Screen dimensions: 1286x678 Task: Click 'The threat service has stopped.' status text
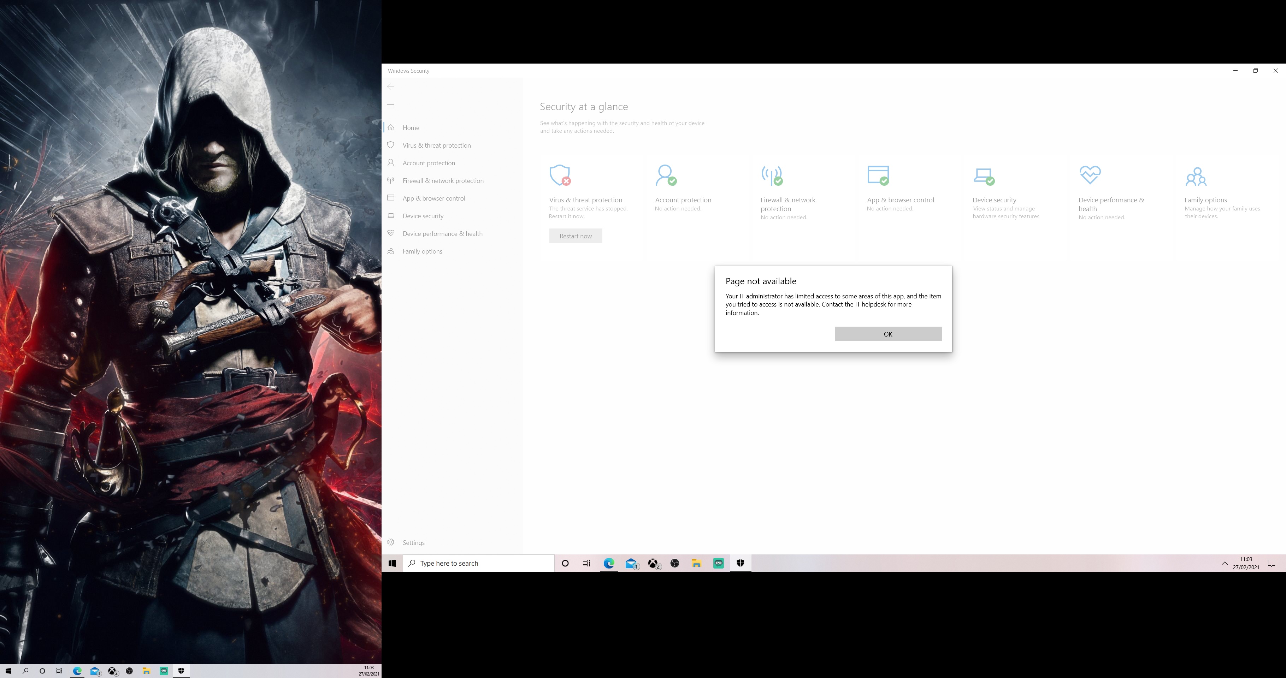(x=589, y=209)
